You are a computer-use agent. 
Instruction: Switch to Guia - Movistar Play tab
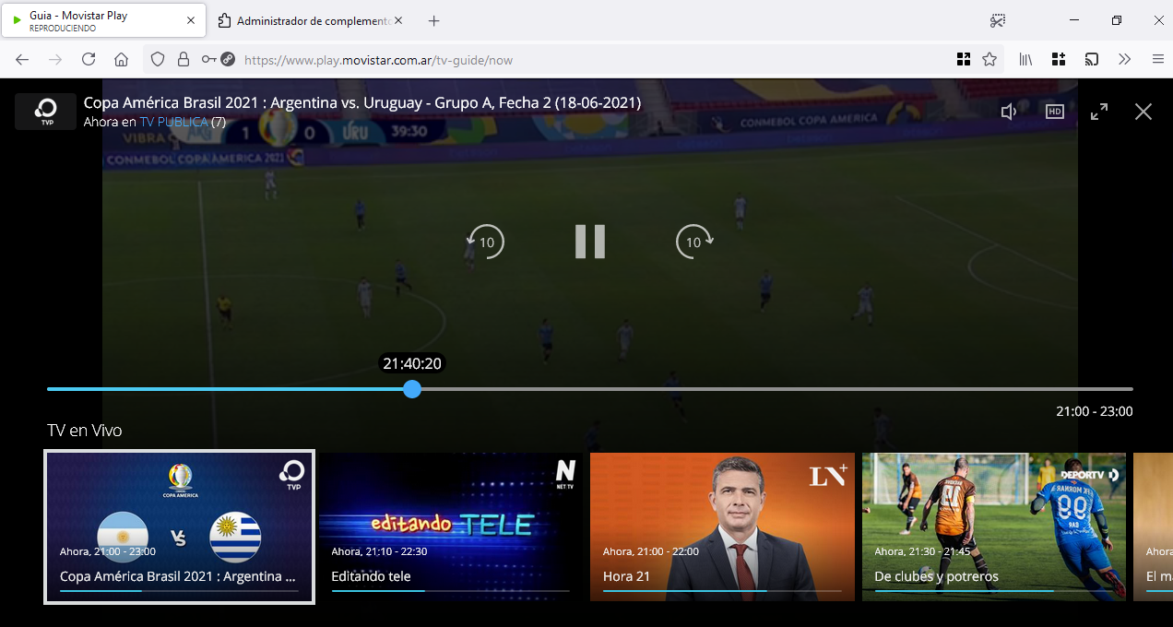tap(103, 20)
